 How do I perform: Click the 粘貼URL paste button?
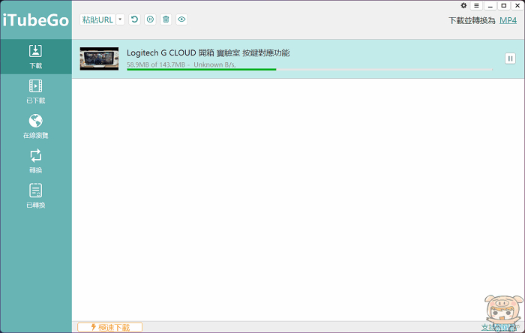pos(97,19)
